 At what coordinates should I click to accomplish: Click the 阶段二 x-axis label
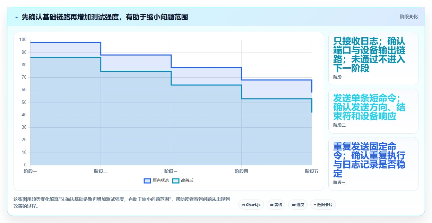pyautogui.click(x=101, y=171)
